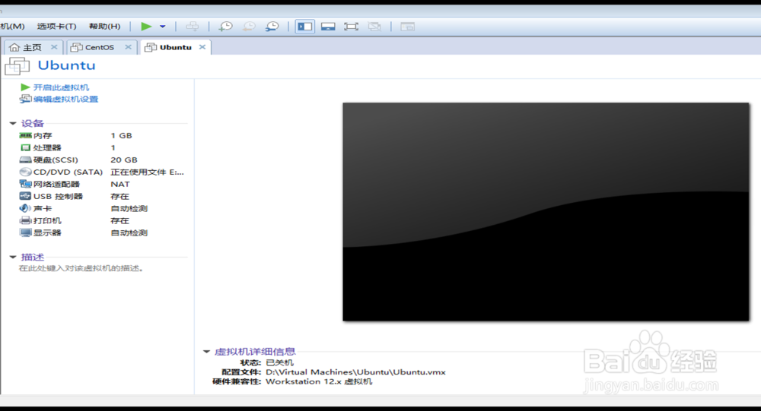Click the hard disk icon

tap(25, 160)
